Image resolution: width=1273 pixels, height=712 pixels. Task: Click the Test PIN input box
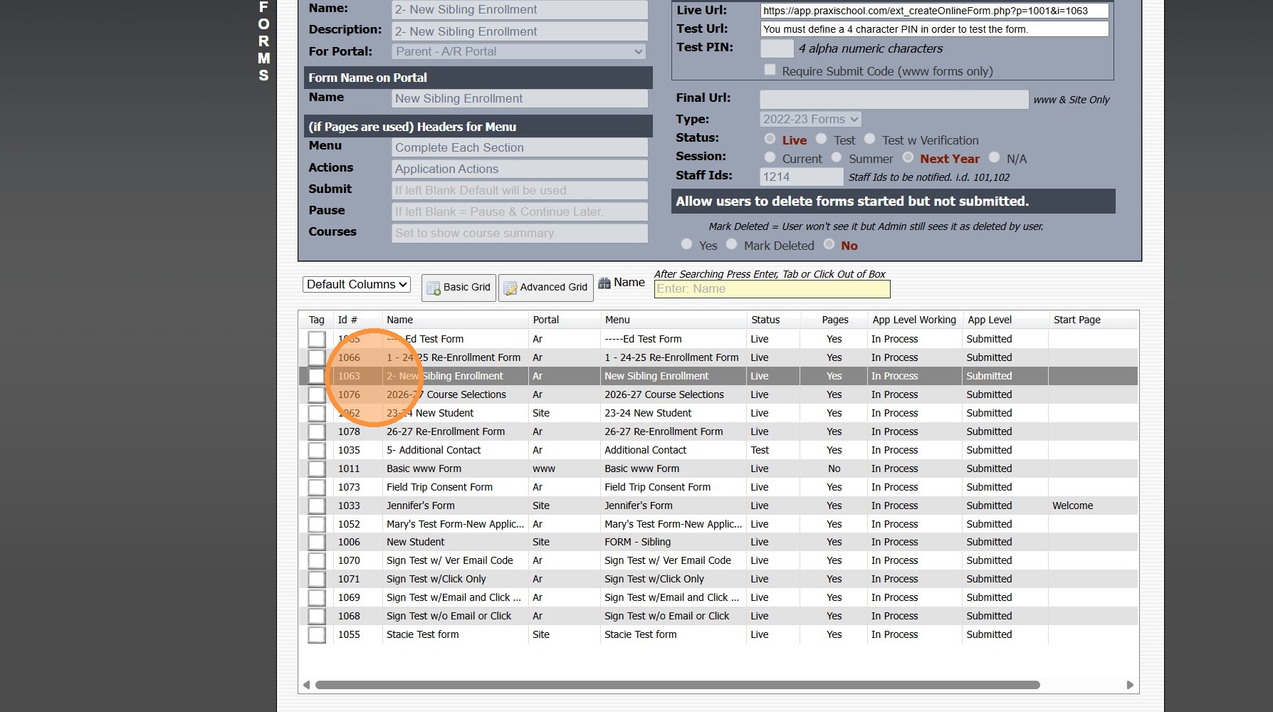click(777, 48)
